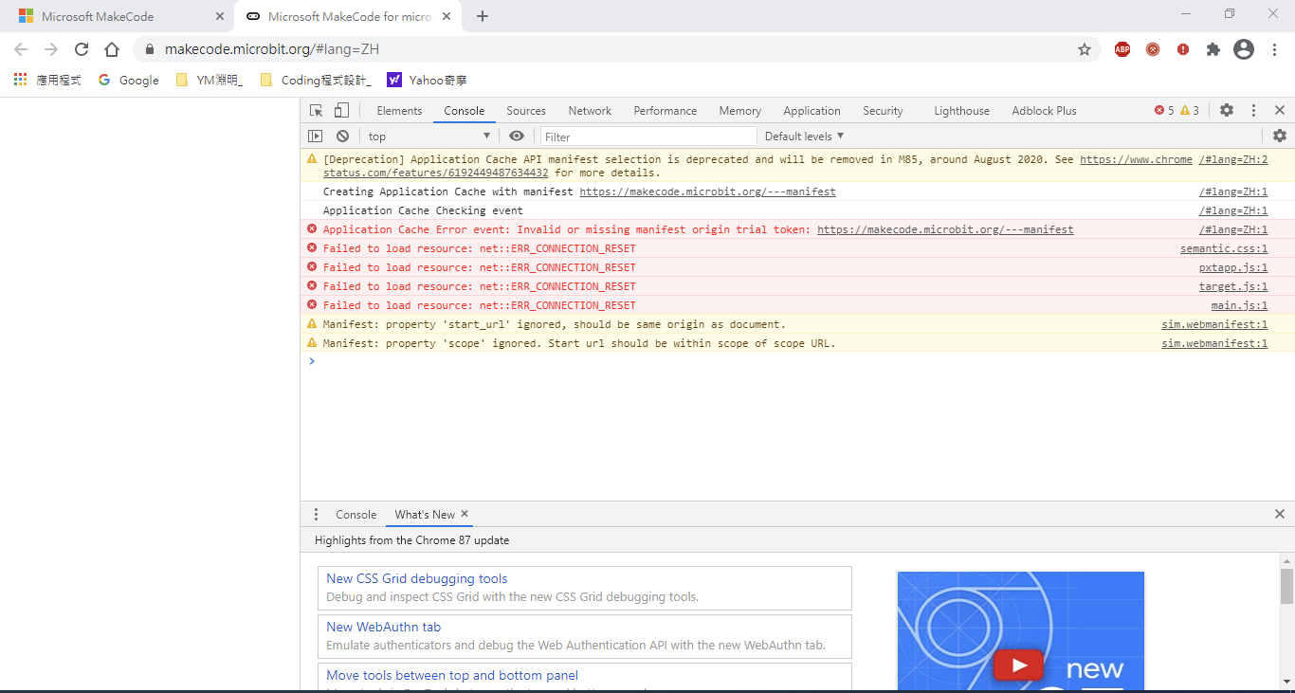Click the red error count badge showing 5
Image resolution: width=1295 pixels, height=693 pixels.
(1164, 111)
